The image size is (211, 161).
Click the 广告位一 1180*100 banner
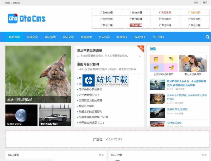(x=107, y=139)
